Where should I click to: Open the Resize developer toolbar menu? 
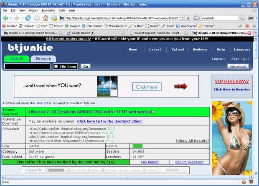tap(152, 26)
